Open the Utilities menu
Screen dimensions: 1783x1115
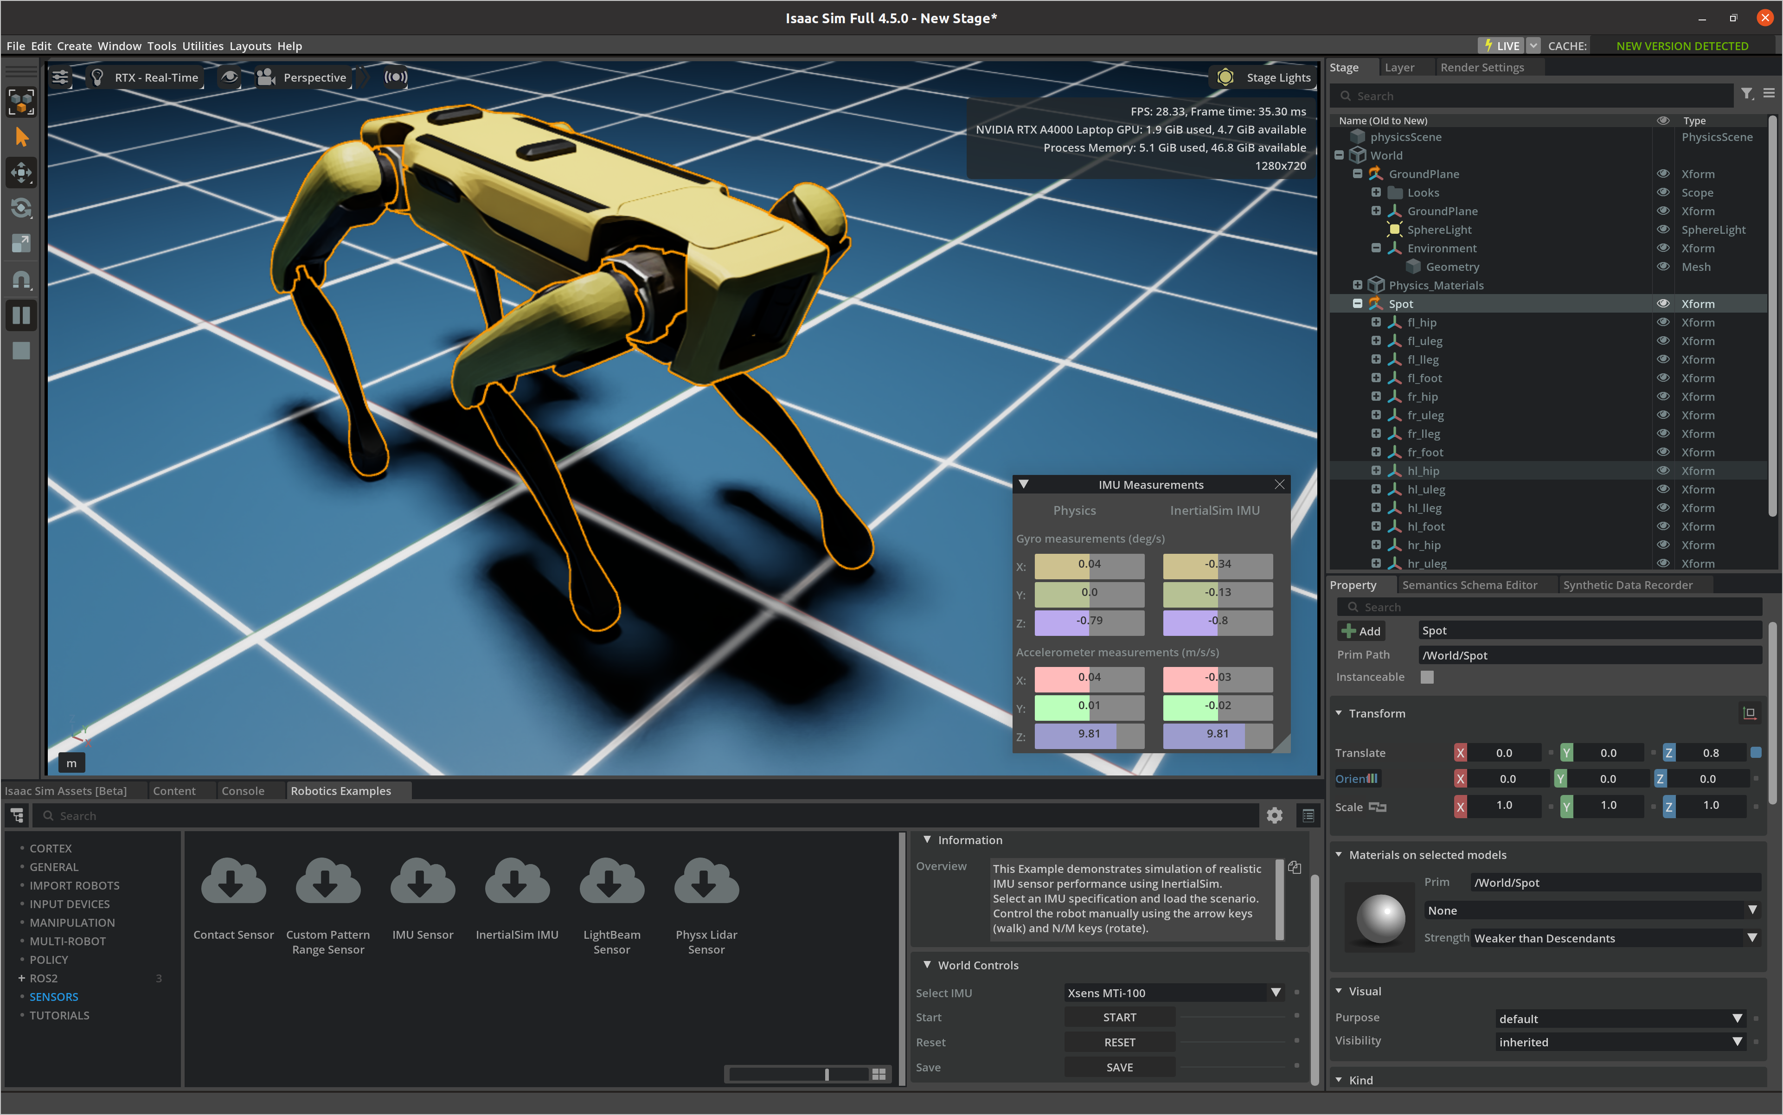click(203, 46)
